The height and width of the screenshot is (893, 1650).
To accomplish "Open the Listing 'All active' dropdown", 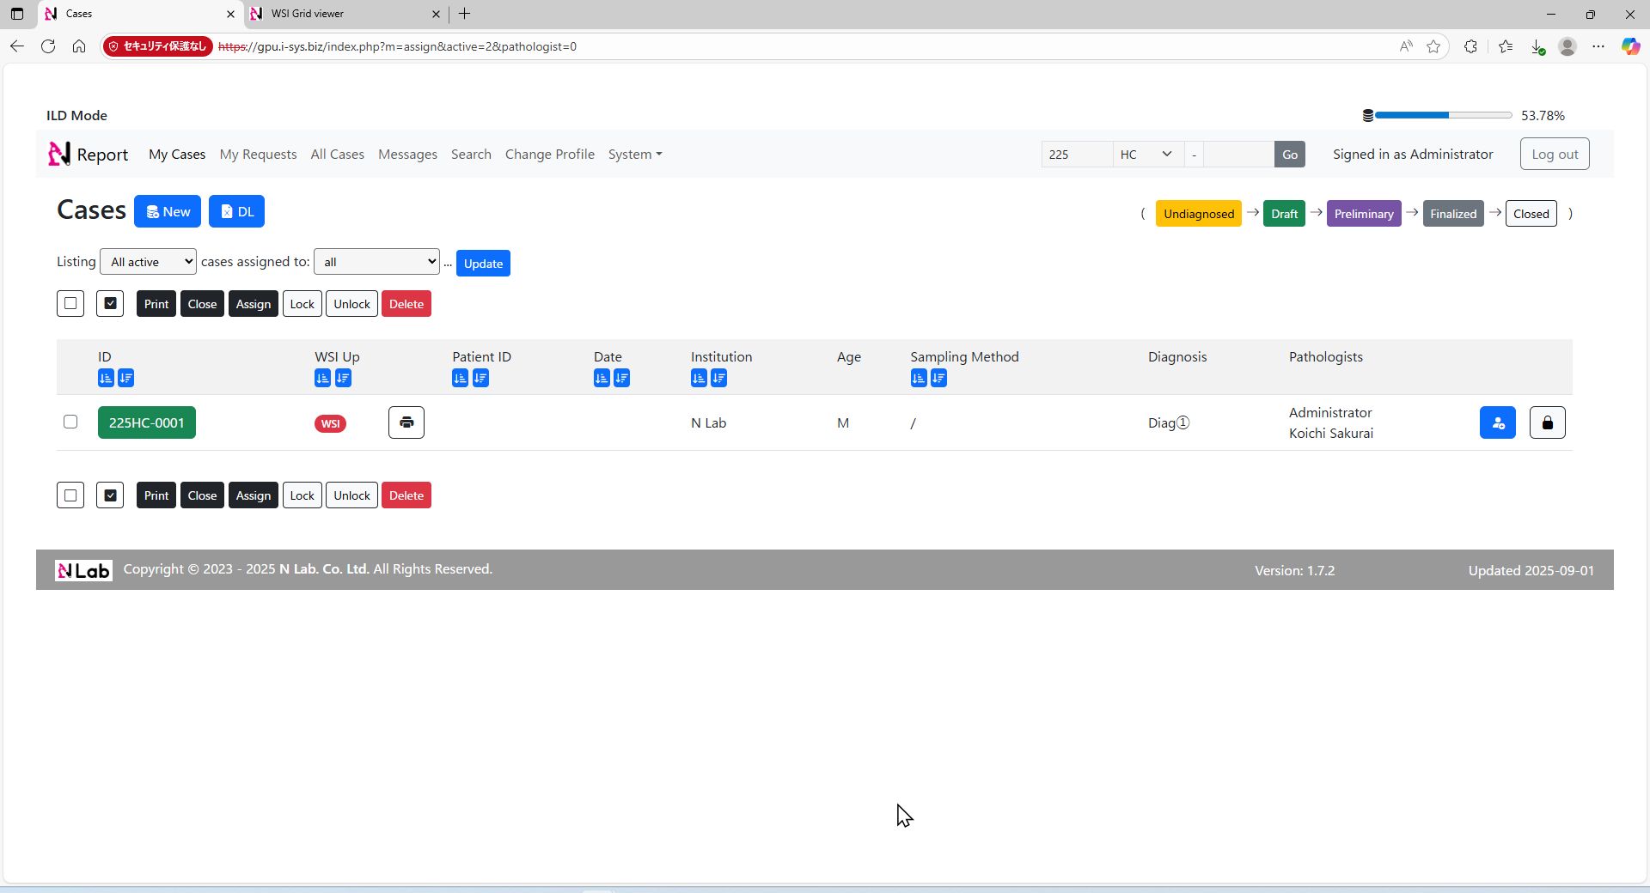I will click(x=148, y=262).
